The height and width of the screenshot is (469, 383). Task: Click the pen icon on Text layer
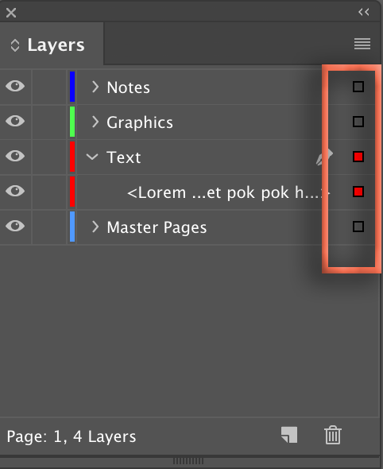click(x=324, y=157)
